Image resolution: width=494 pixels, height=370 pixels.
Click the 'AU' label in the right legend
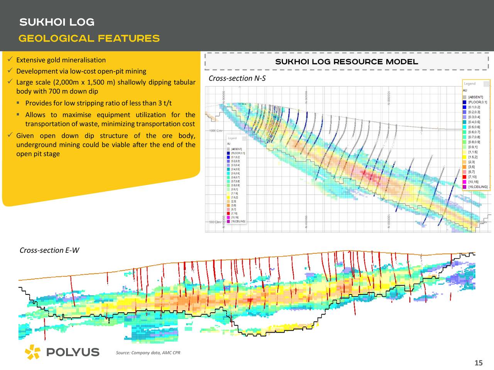465,91
